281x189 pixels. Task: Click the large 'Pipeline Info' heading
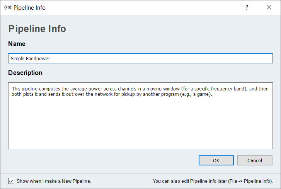point(37,29)
